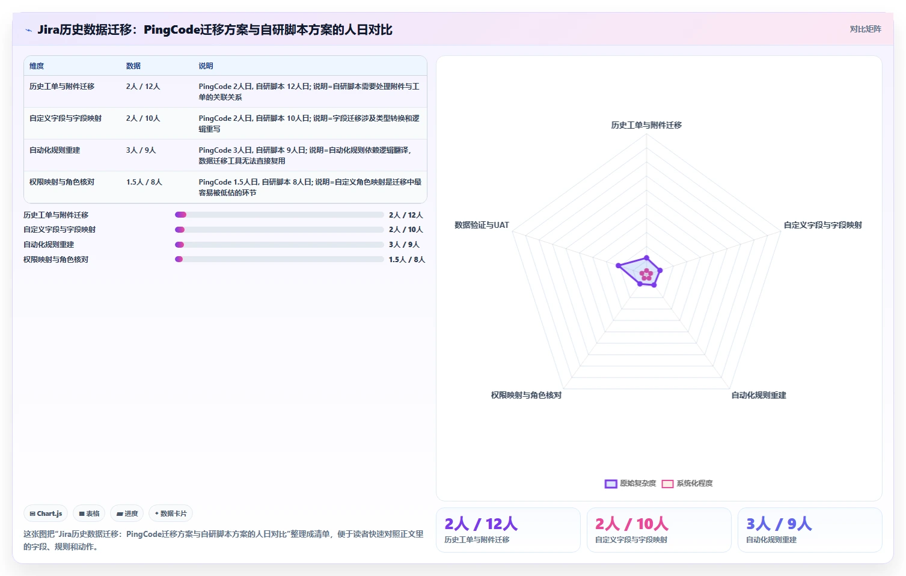906x576 pixels.
Task: Toggle the 系统化程度 legend swatch
Action: click(667, 483)
